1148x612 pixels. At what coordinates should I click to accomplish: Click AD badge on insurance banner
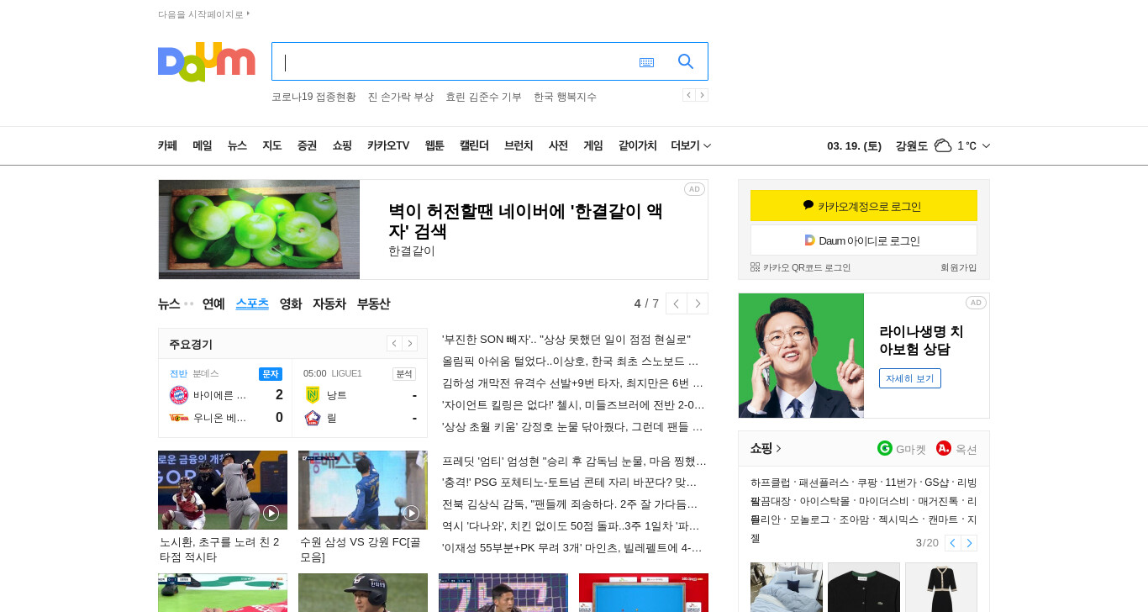pos(976,303)
